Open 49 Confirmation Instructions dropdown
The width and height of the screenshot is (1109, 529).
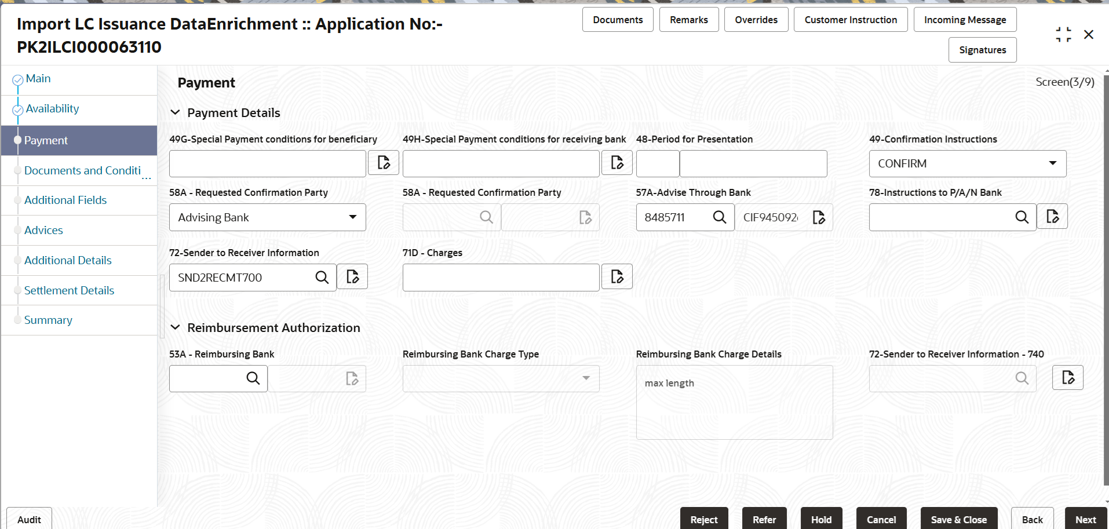click(x=968, y=163)
